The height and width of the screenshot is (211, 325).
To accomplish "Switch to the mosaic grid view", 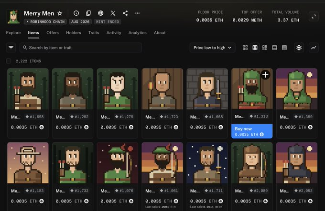I will tap(265, 48).
